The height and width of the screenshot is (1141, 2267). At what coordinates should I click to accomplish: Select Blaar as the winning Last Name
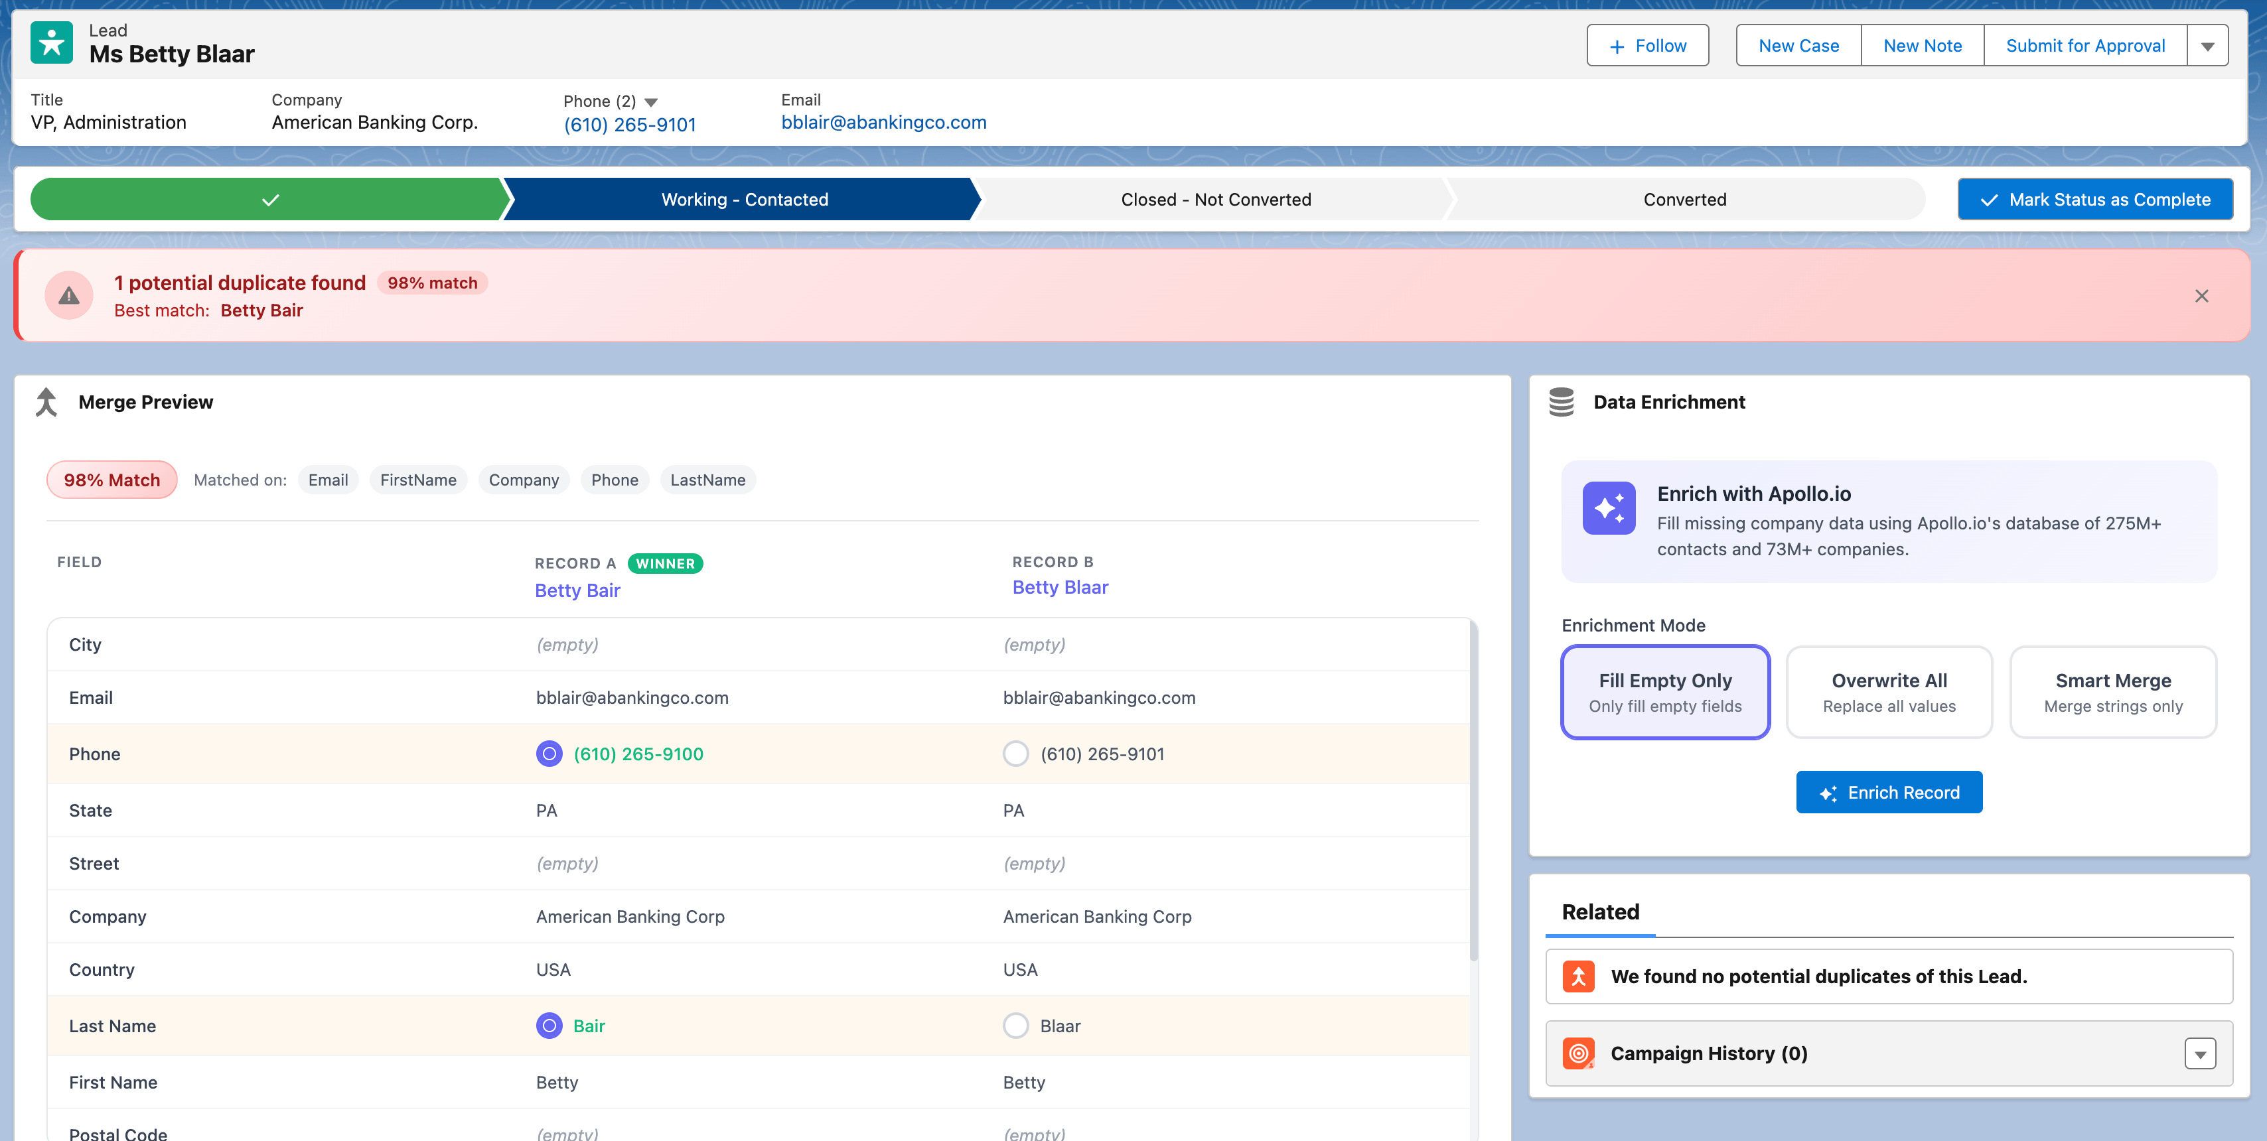click(x=1015, y=1025)
